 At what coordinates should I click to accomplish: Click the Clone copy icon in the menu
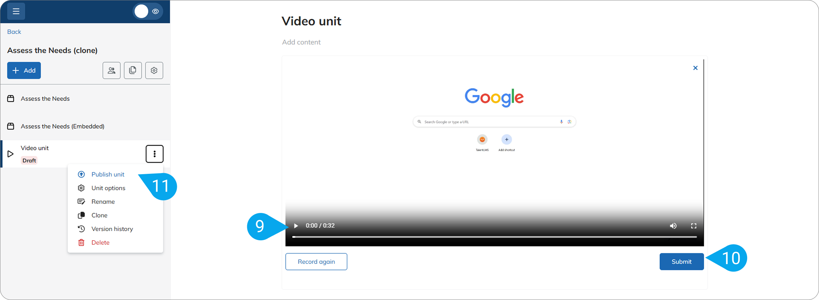coord(81,215)
